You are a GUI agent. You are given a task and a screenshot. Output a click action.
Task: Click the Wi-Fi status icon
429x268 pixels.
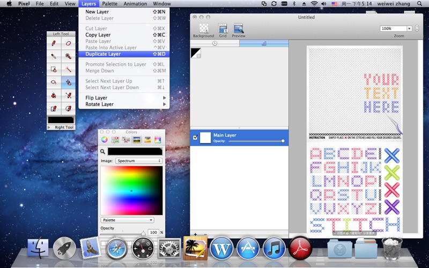click(x=314, y=4)
